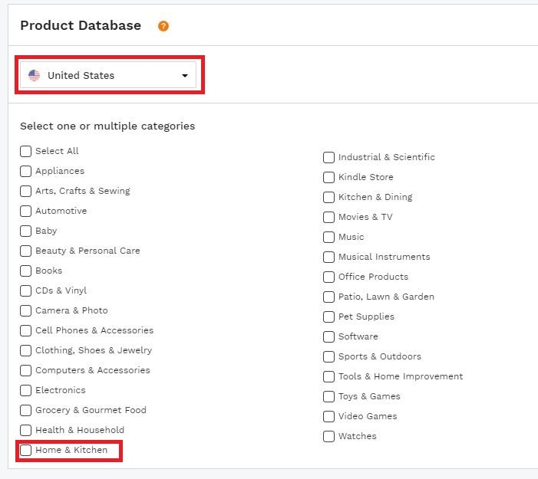Viewport: 538px width, 479px height.
Task: Select the Watches category checkbox
Action: 328,436
